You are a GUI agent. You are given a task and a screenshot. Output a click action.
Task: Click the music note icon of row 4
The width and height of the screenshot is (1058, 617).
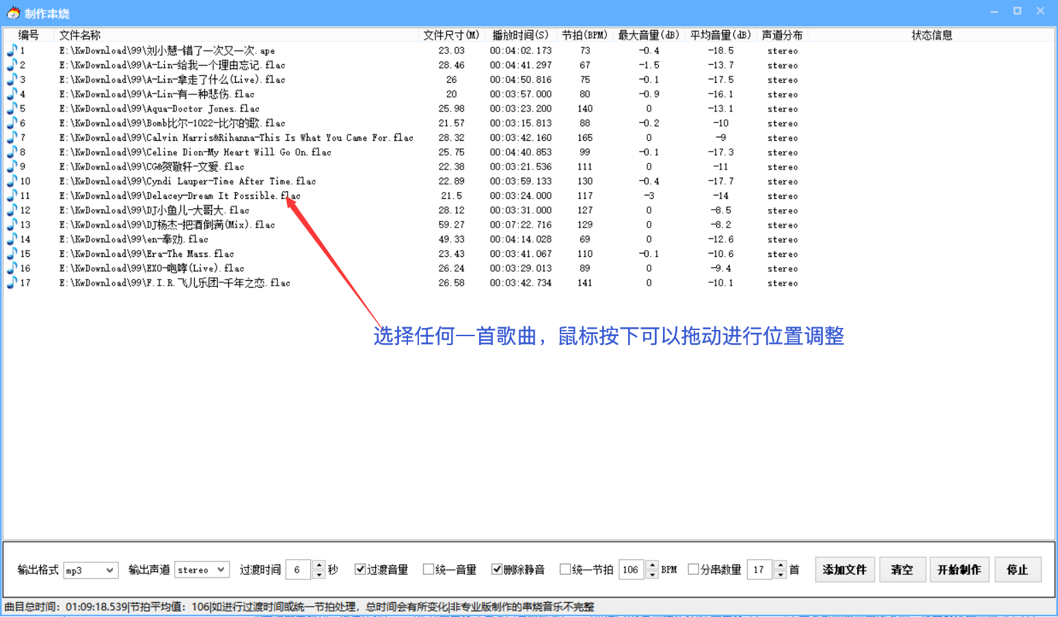point(12,94)
